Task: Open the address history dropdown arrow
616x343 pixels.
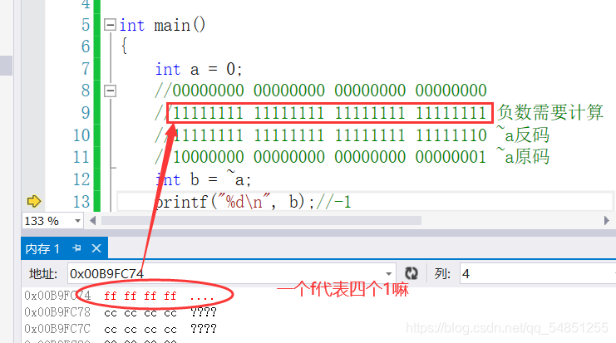Action: click(x=388, y=273)
